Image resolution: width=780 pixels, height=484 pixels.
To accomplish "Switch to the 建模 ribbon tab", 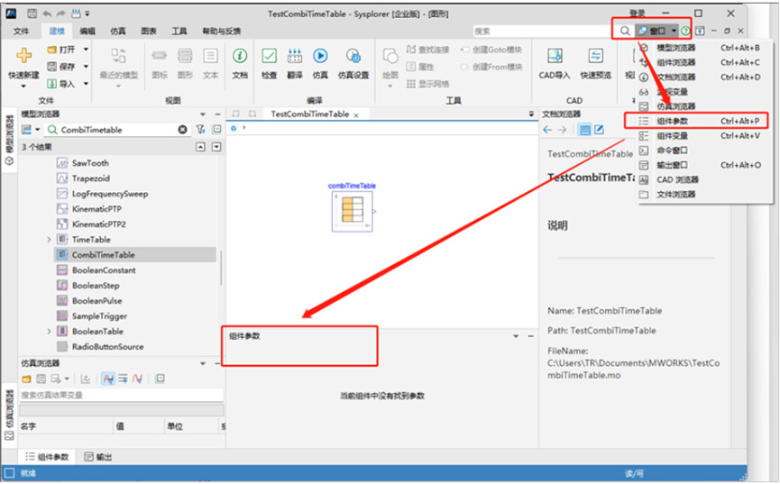I will 57,31.
